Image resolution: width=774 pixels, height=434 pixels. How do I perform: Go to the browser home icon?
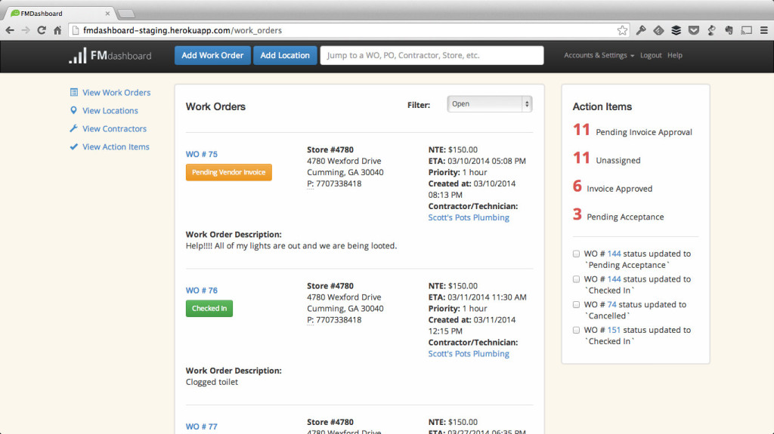(x=57, y=31)
